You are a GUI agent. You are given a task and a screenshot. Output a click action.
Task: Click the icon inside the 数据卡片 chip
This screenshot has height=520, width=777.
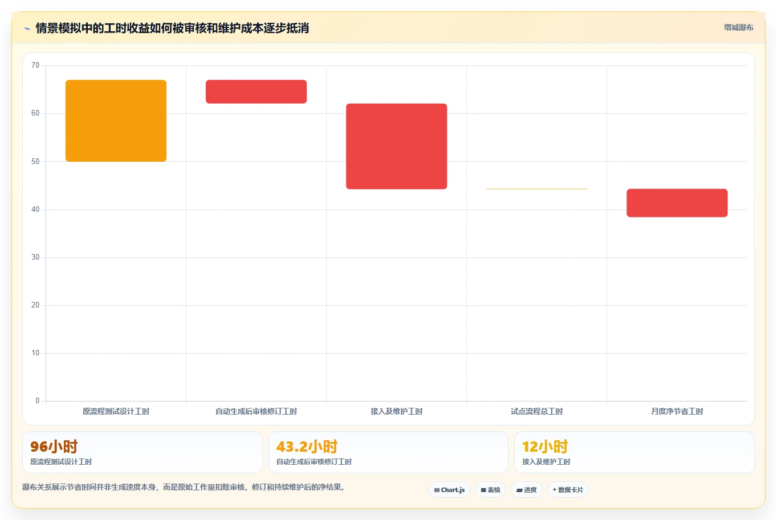coord(554,490)
